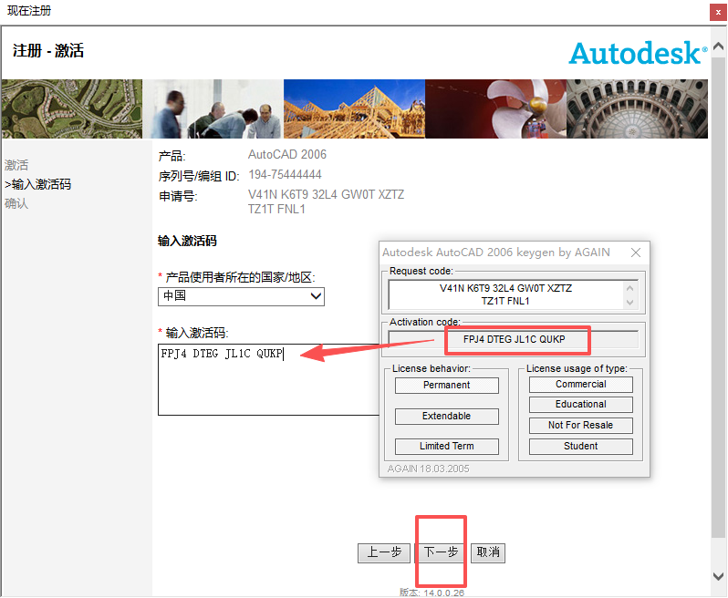Select the 激活 step in the left sidebar
The width and height of the screenshot is (728, 598).
point(16,165)
